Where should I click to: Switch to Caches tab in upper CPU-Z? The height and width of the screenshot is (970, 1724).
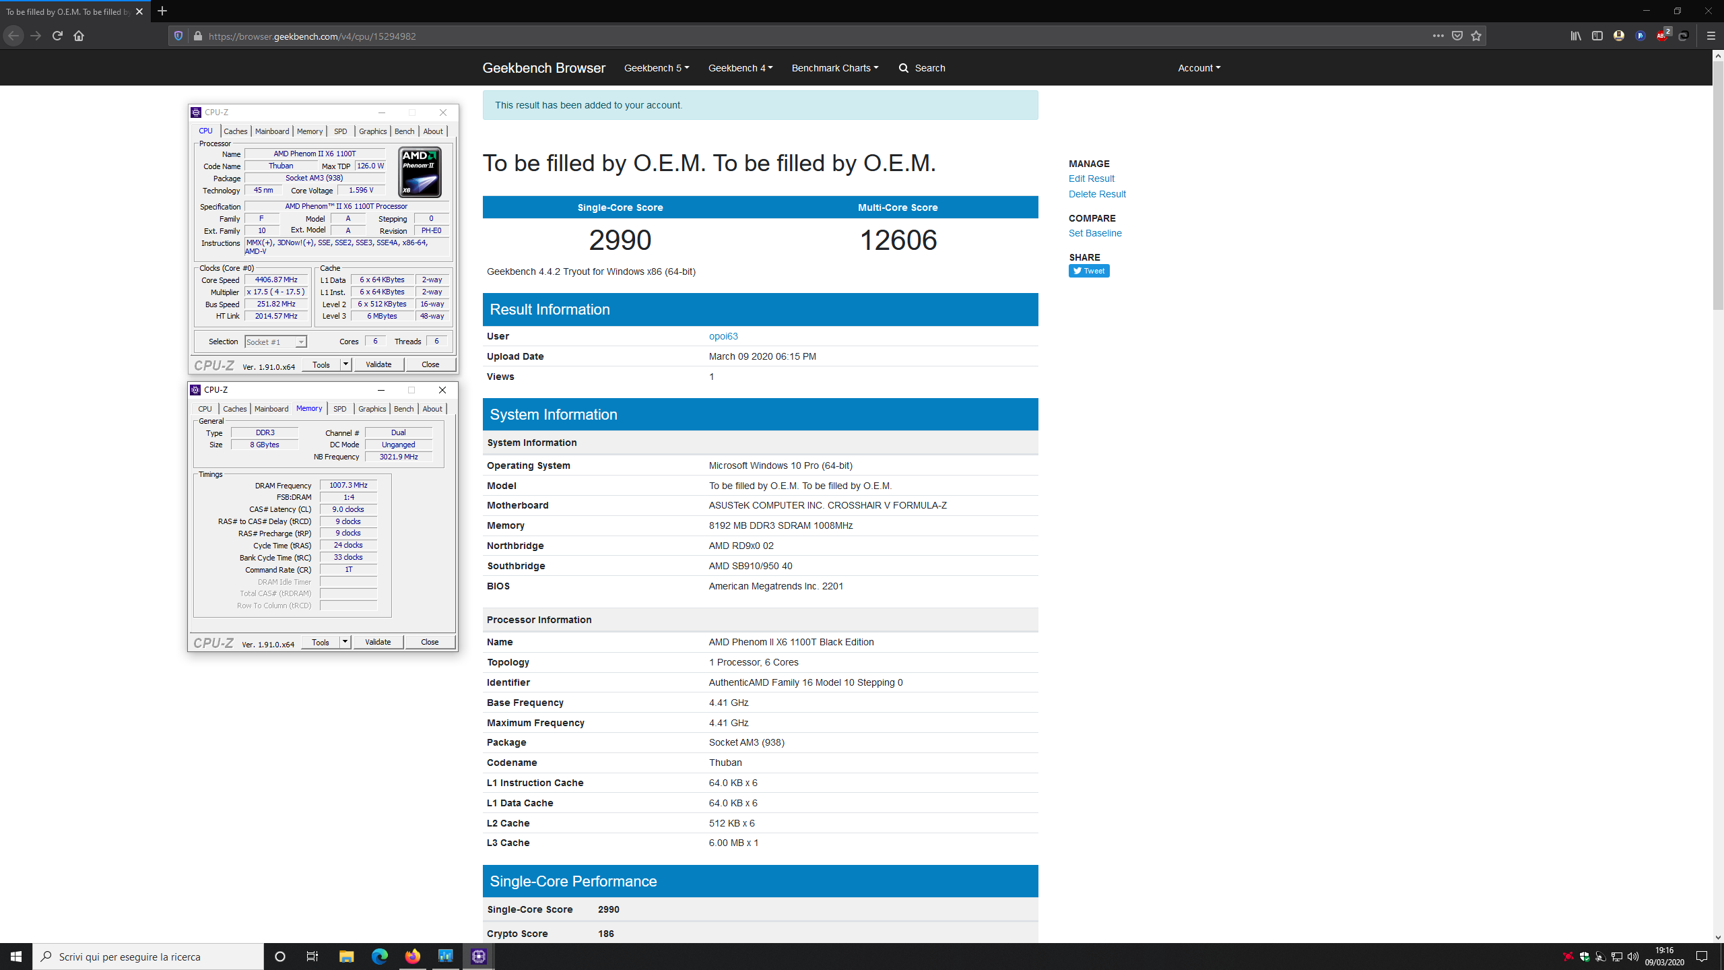(236, 131)
